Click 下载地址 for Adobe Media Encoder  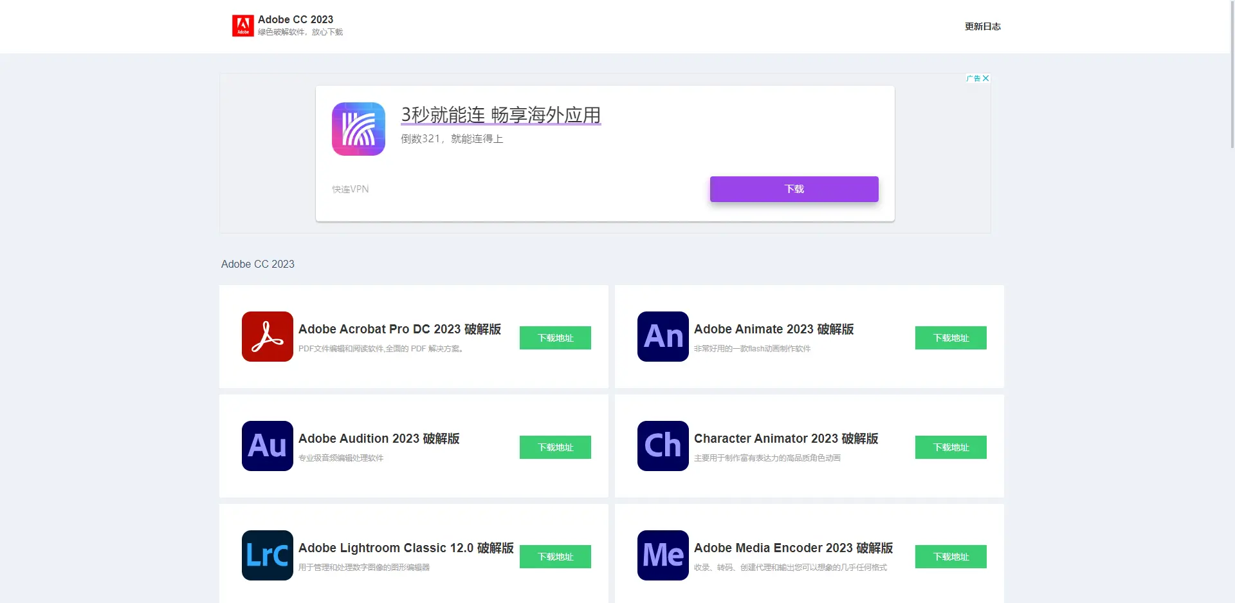click(951, 557)
